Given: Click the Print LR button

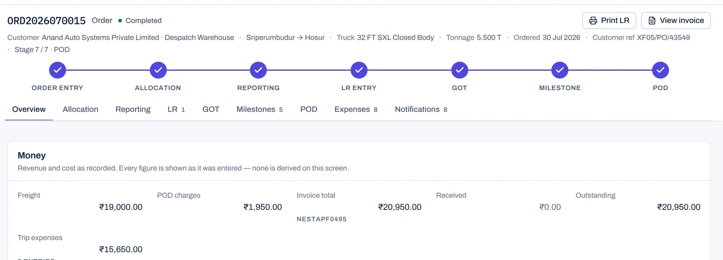Looking at the screenshot, I should click(x=609, y=21).
